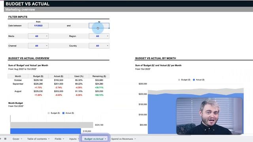Select October budget cell $229,180
Screen dimensions: 253x142
pyautogui.click(x=38, y=80)
